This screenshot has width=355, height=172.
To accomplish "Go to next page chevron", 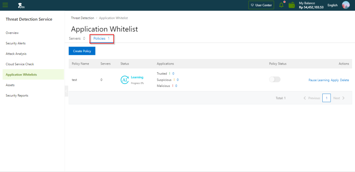I will (x=343, y=98).
